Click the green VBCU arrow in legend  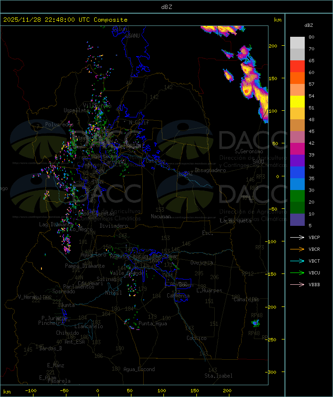297,273
